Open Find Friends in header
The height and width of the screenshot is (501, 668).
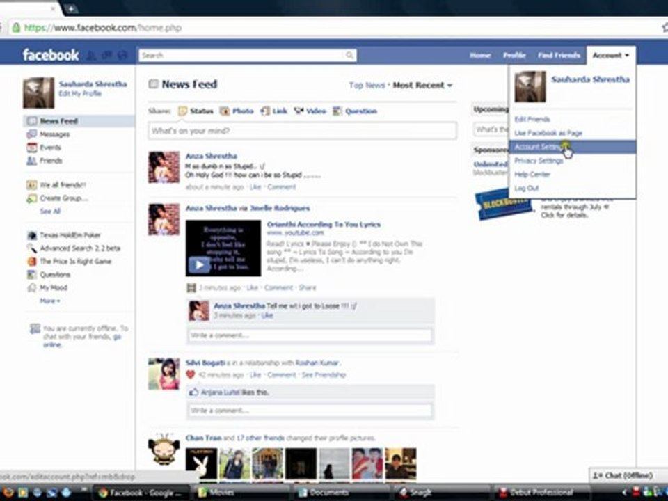click(559, 56)
